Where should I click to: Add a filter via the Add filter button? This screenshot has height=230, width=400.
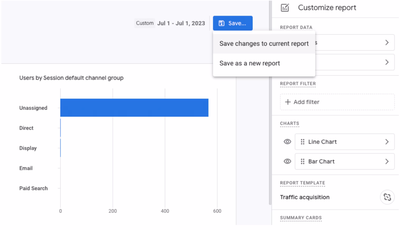pos(337,102)
